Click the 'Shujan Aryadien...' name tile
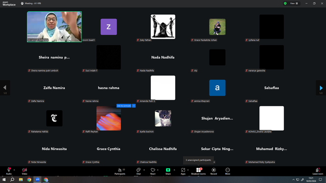This screenshot has height=183, width=326. coord(218,118)
